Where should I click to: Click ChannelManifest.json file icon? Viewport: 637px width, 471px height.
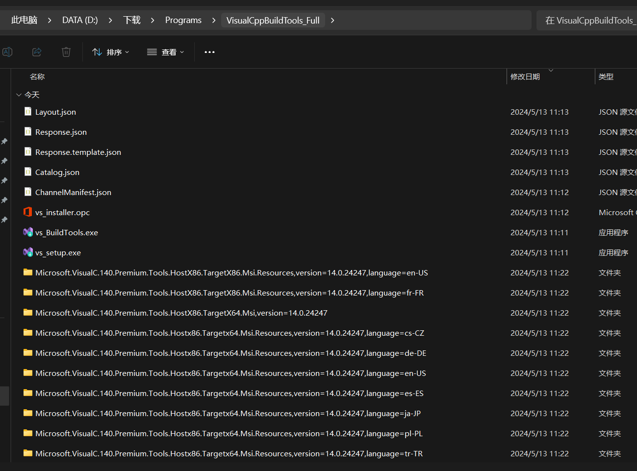point(28,192)
